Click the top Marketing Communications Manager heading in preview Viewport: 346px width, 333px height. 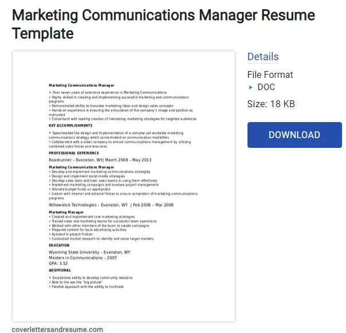tap(81, 85)
